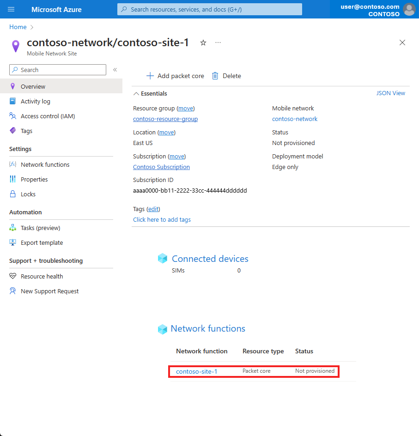Select the Subscription ID value text

point(190,190)
